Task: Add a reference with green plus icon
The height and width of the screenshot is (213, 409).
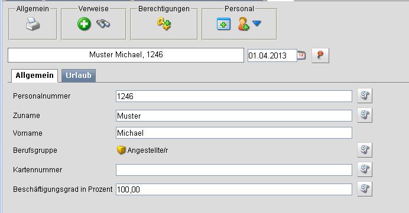Action: tap(84, 24)
